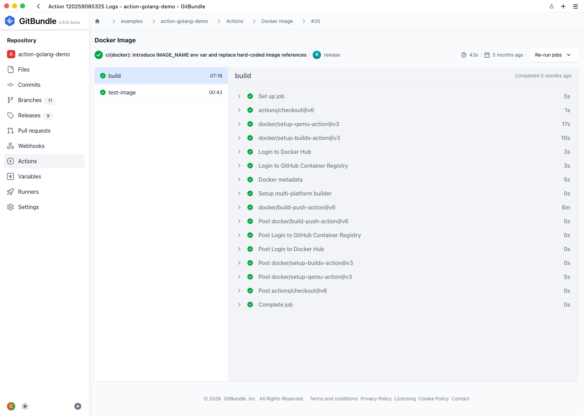Open Webhooks in the sidebar
This screenshot has height=416, width=584.
point(44,146)
